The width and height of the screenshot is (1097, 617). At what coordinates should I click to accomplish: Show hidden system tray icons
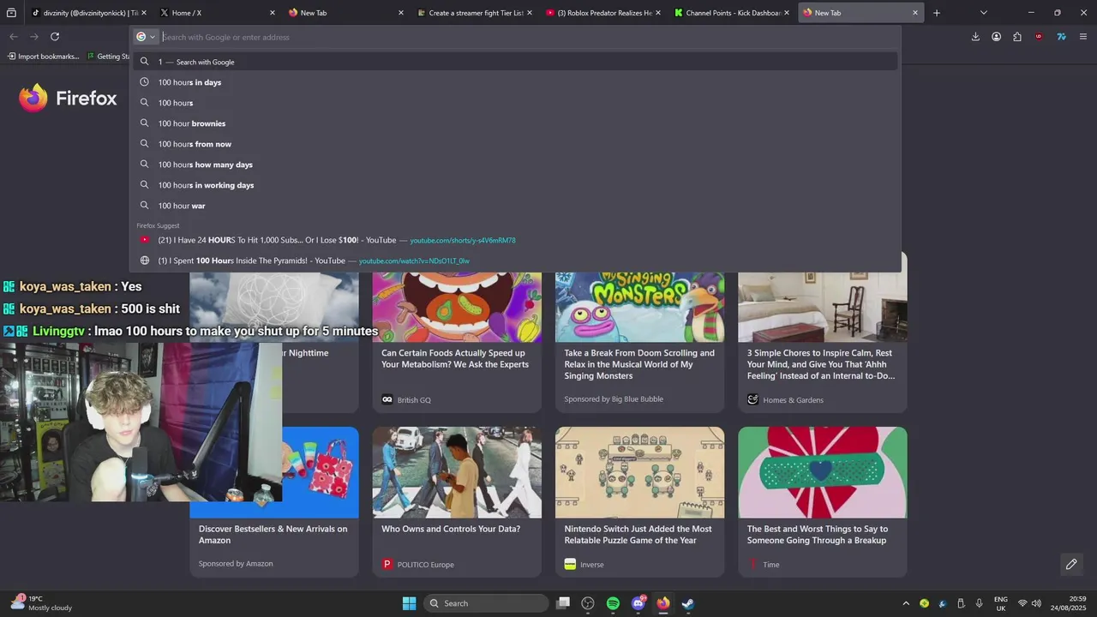pyautogui.click(x=906, y=603)
